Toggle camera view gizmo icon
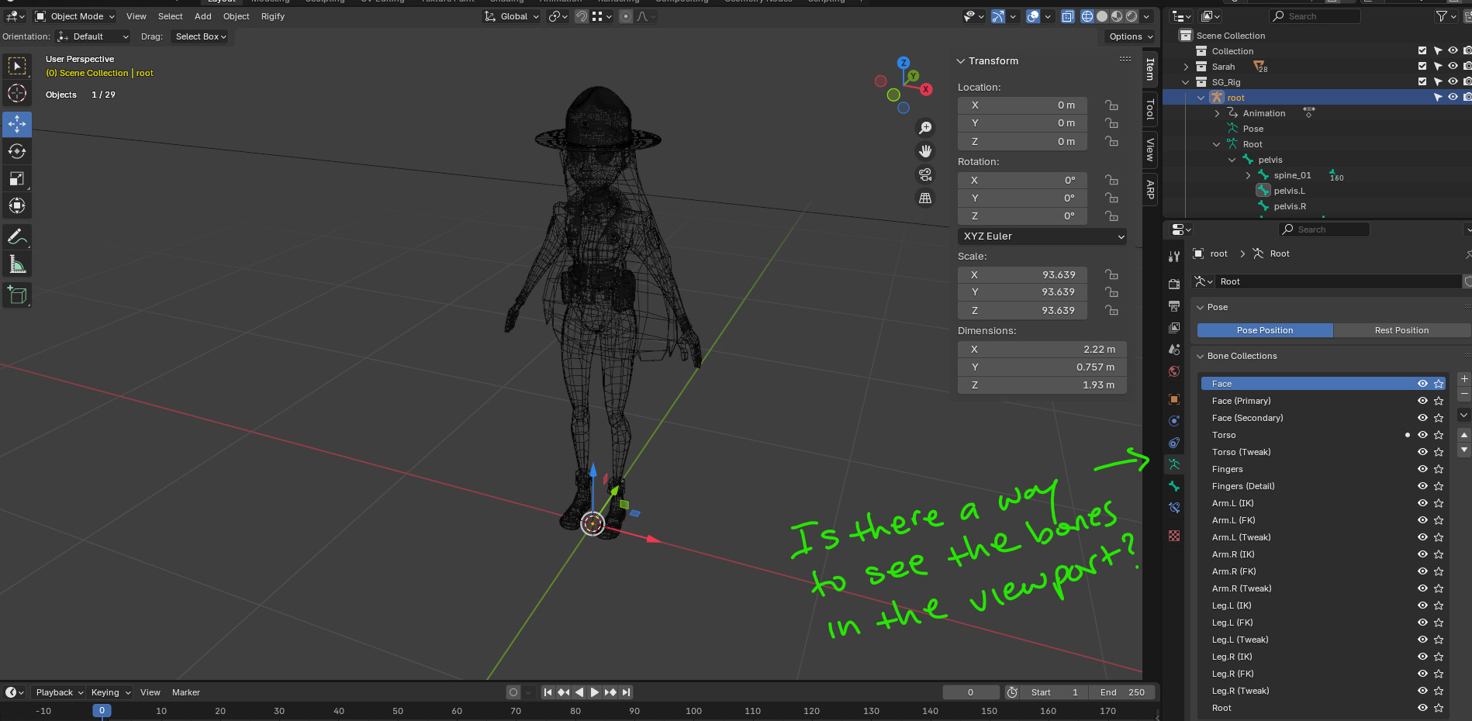Image resolution: width=1472 pixels, height=721 pixels. (x=925, y=174)
